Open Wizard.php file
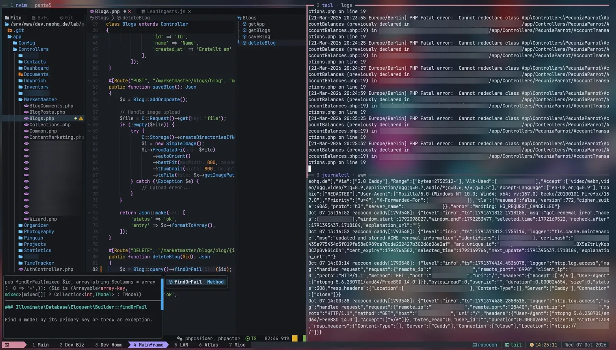 coord(40,219)
